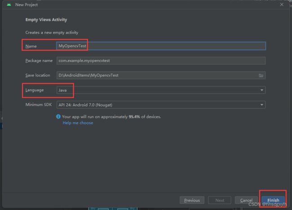Image resolution: width=292 pixels, height=210 pixels.
Task: Click the Minimum SDK label
Action: [39, 104]
